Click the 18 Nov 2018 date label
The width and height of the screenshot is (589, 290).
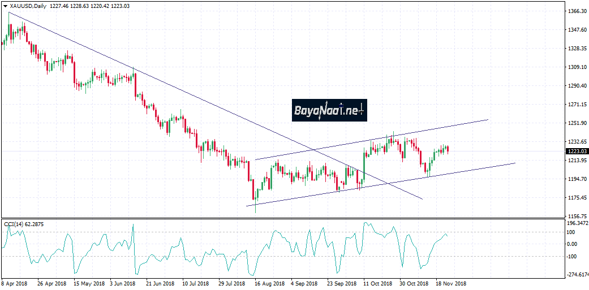[x=451, y=283]
